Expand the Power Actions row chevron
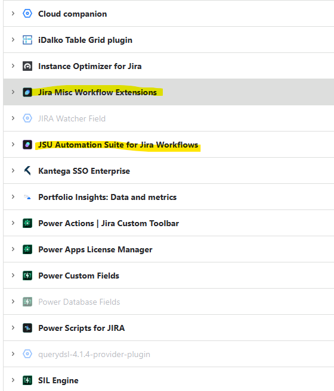Viewport: 334px width, 391px height. click(13, 223)
